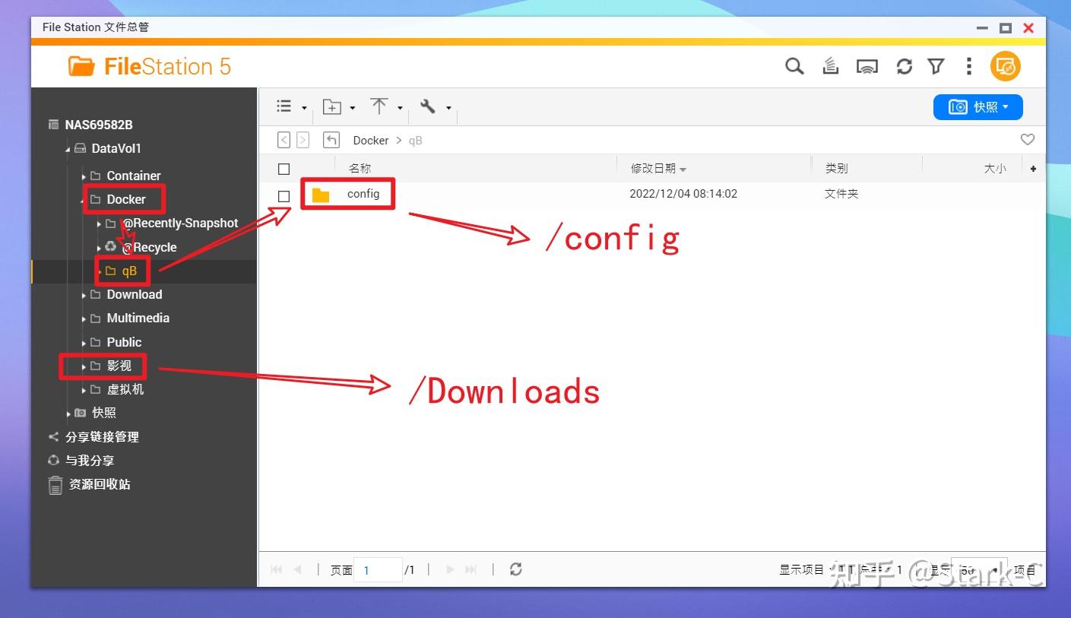Click Docker in the breadcrumb path

tap(371, 141)
